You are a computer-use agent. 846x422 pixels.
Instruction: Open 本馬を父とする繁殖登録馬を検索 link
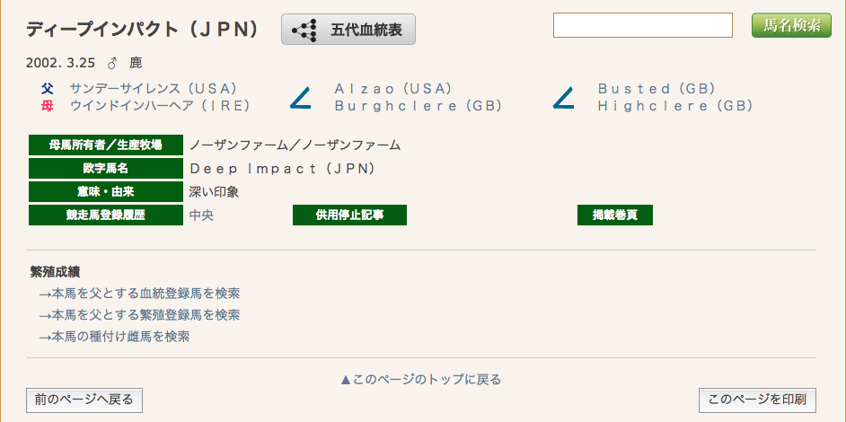[x=139, y=314]
